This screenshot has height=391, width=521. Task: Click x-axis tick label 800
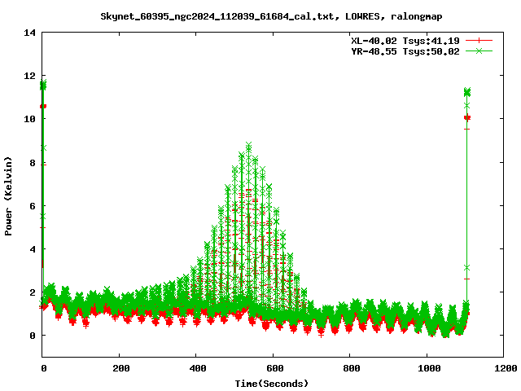tap(351, 368)
